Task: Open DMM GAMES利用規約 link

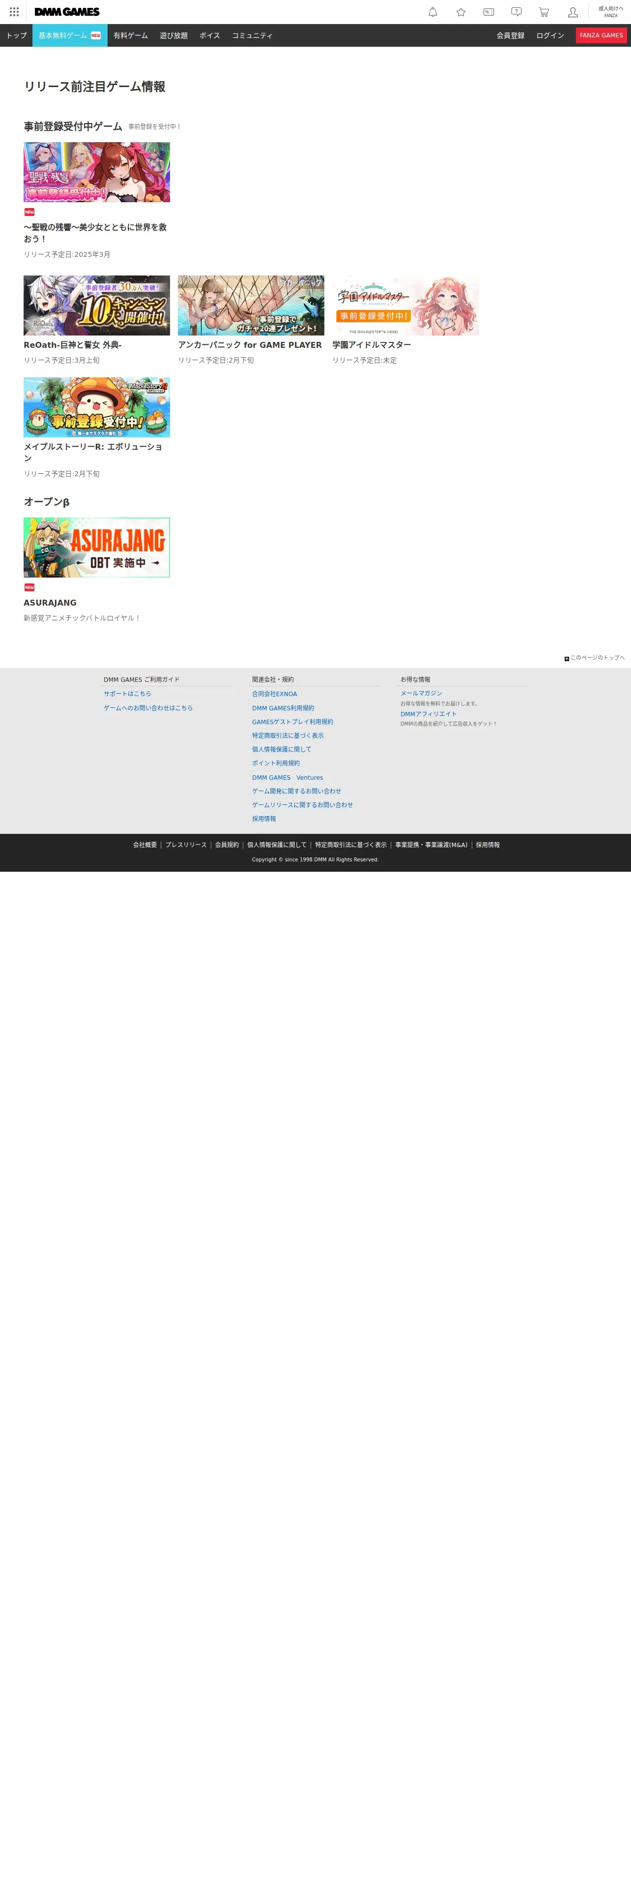Action: (x=283, y=708)
